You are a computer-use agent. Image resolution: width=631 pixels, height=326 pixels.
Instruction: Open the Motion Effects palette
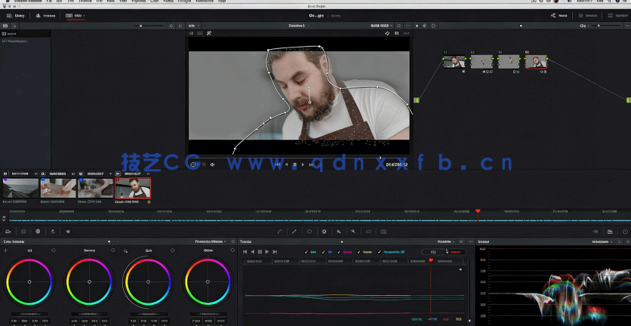coord(68,231)
